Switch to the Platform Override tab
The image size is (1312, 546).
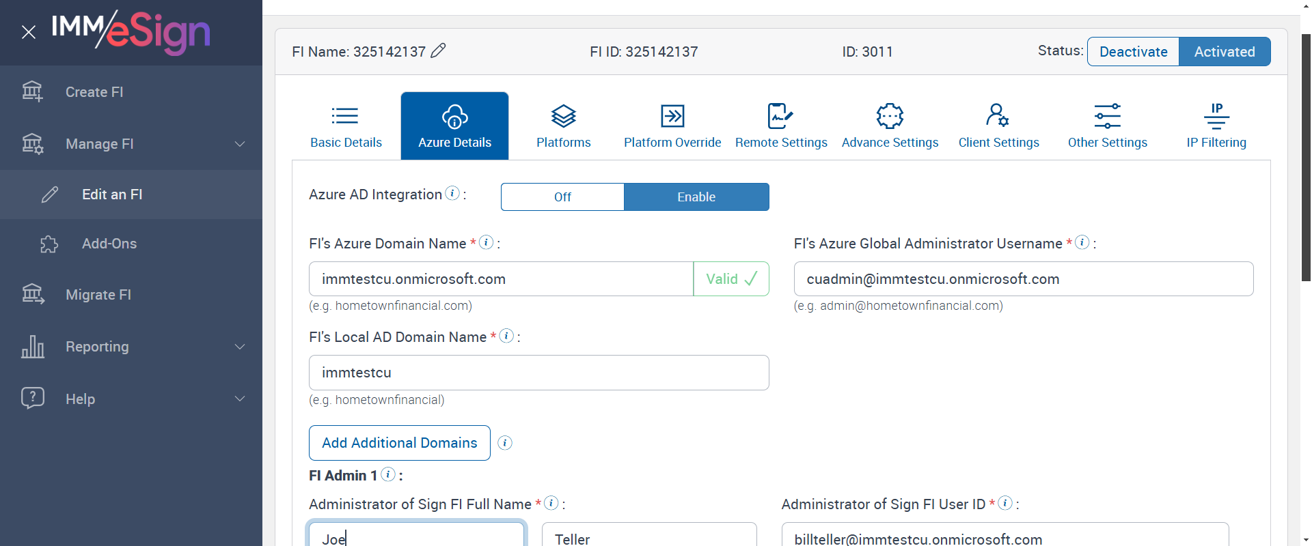pyautogui.click(x=672, y=126)
